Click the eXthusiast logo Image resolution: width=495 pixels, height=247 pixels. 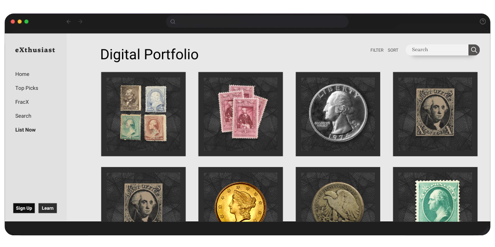(x=35, y=50)
